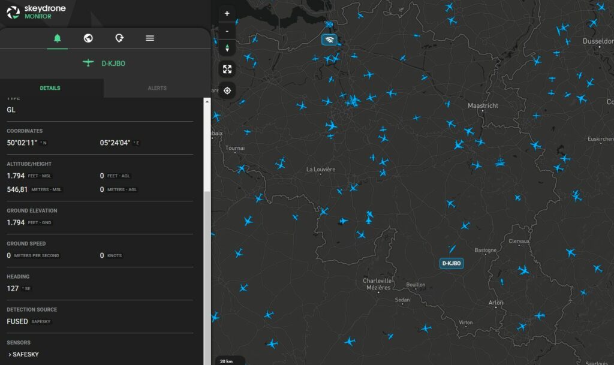Image resolution: width=614 pixels, height=365 pixels.
Task: Zoom in the map with plus button
Action: coord(227,14)
